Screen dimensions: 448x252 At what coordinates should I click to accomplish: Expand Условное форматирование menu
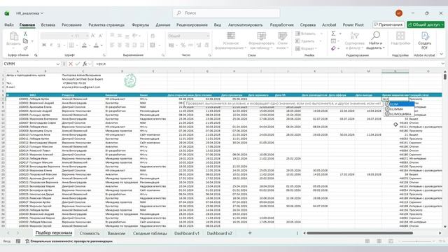(x=230, y=41)
